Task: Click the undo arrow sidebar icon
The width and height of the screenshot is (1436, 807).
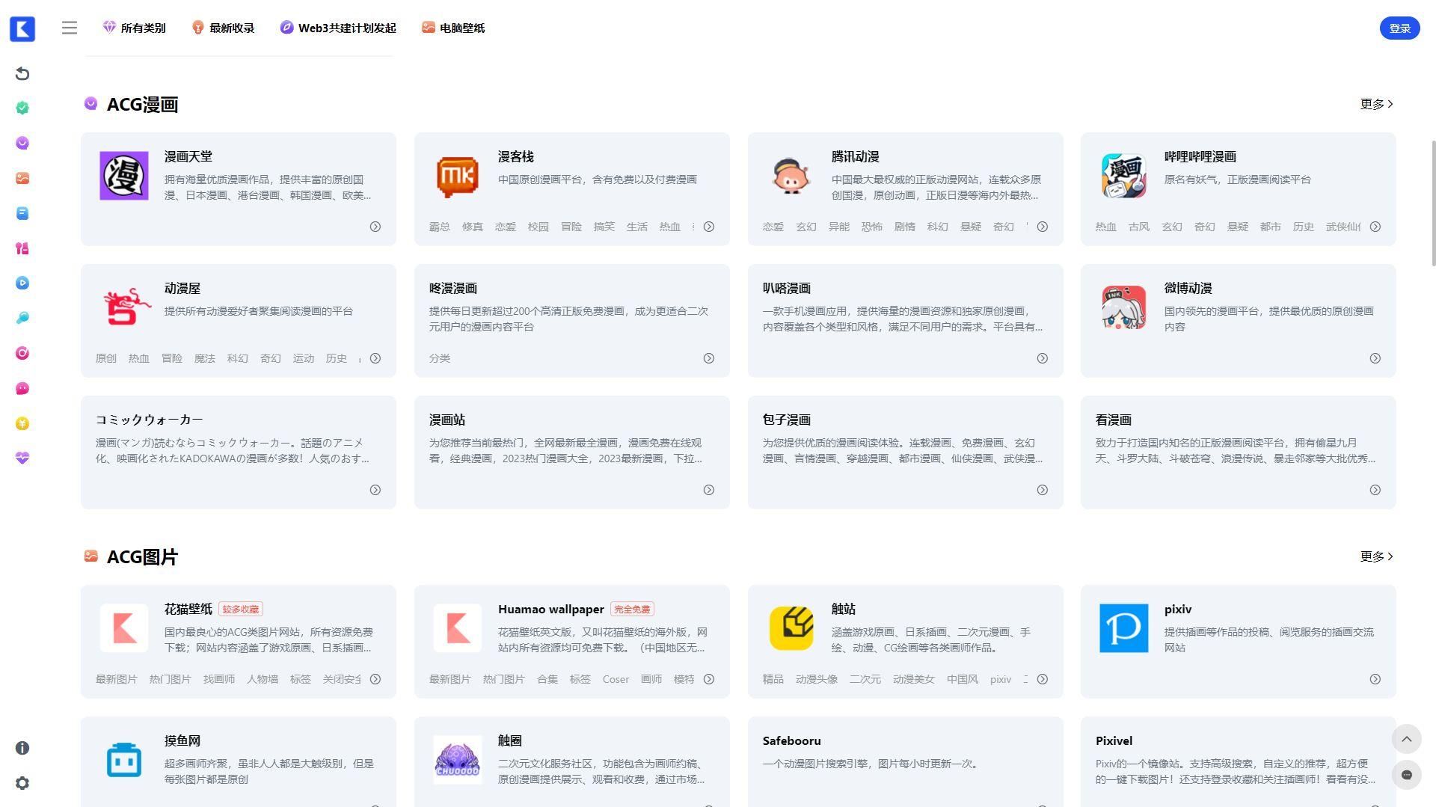Action: [x=22, y=73]
